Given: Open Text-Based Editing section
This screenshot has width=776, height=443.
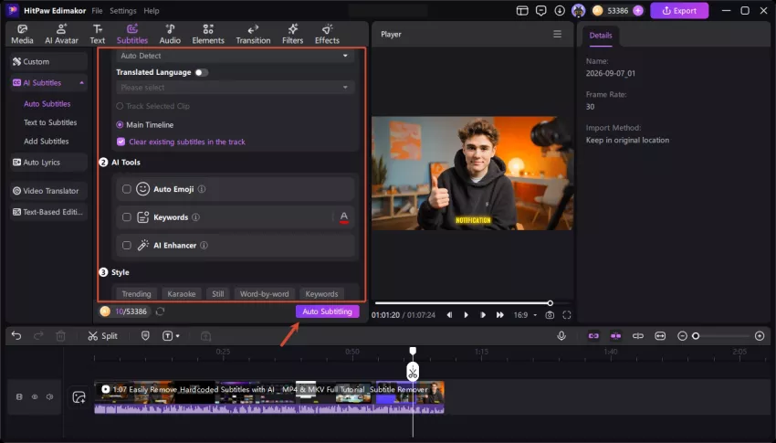Looking at the screenshot, I should click(x=48, y=212).
